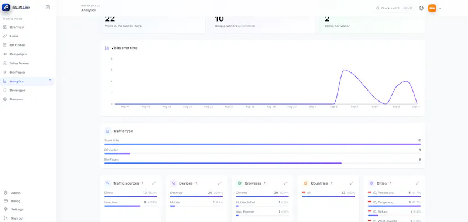Click the info badge next to Countries
The image size is (468, 222).
(331, 183)
